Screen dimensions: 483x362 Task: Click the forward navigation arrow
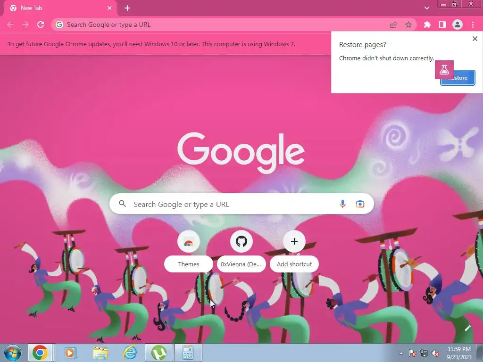pyautogui.click(x=25, y=25)
